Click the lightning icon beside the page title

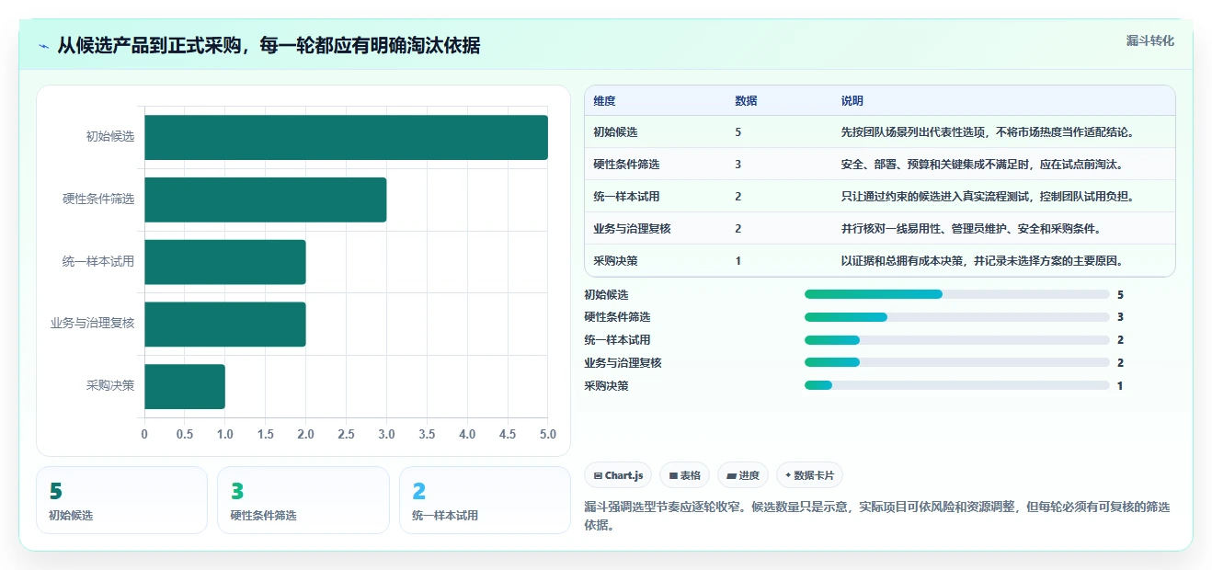pos(44,46)
